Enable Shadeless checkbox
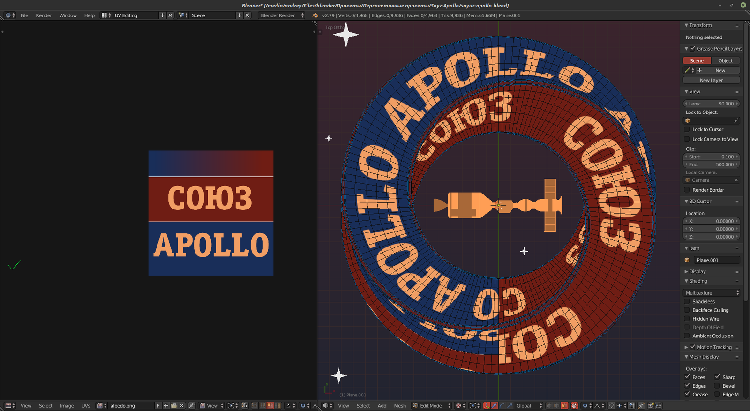The width and height of the screenshot is (750, 411). point(687,302)
